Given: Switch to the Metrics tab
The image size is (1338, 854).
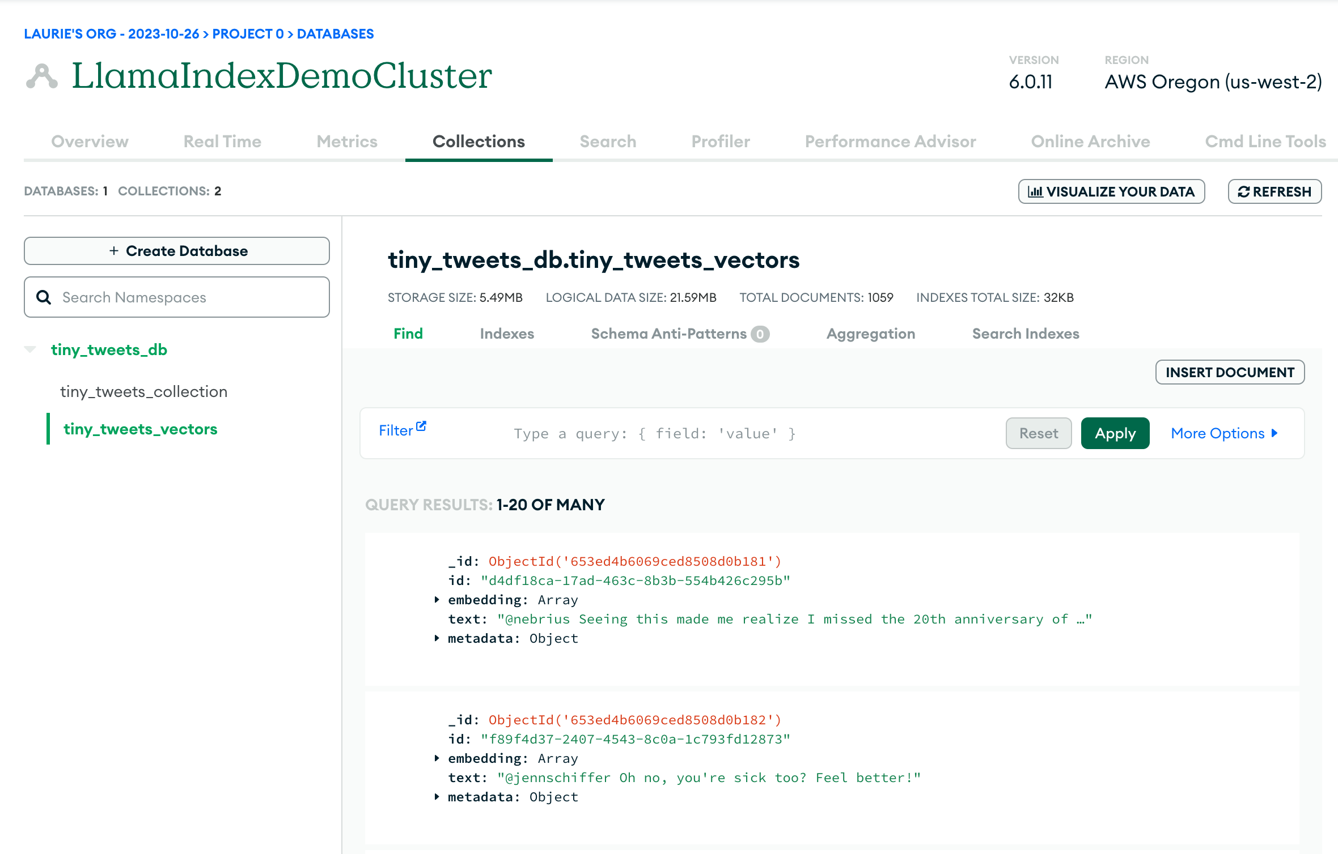Looking at the screenshot, I should click(x=347, y=142).
